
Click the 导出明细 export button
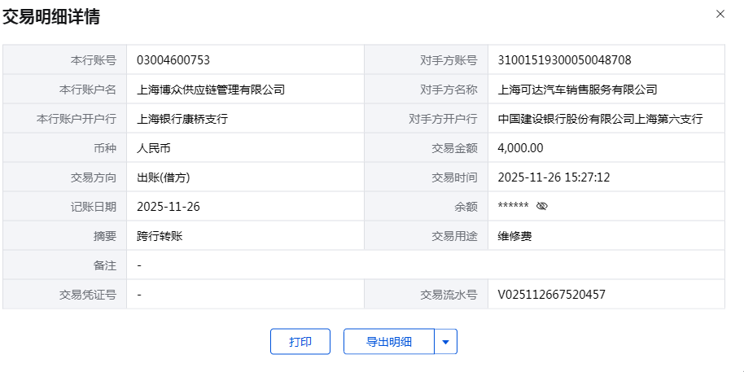389,342
